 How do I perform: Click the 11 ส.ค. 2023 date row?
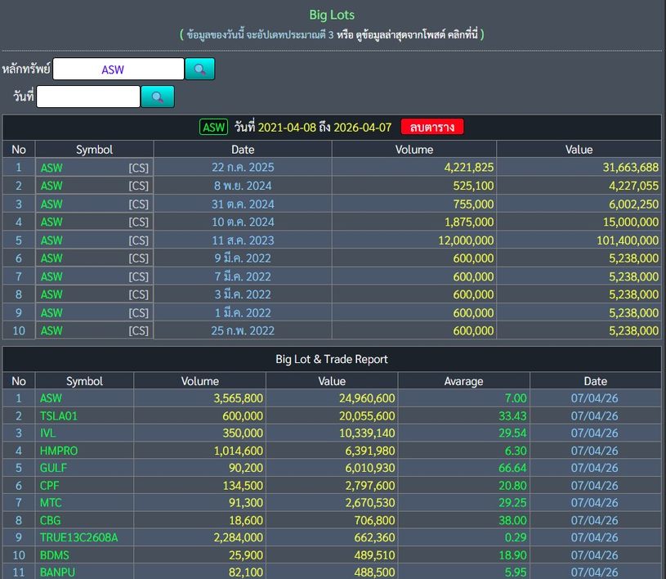243,240
